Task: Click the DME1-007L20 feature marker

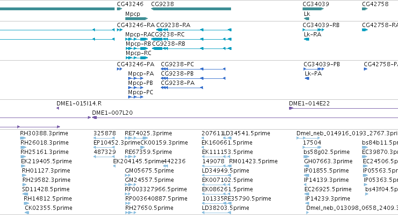Action: [x=94, y=118]
